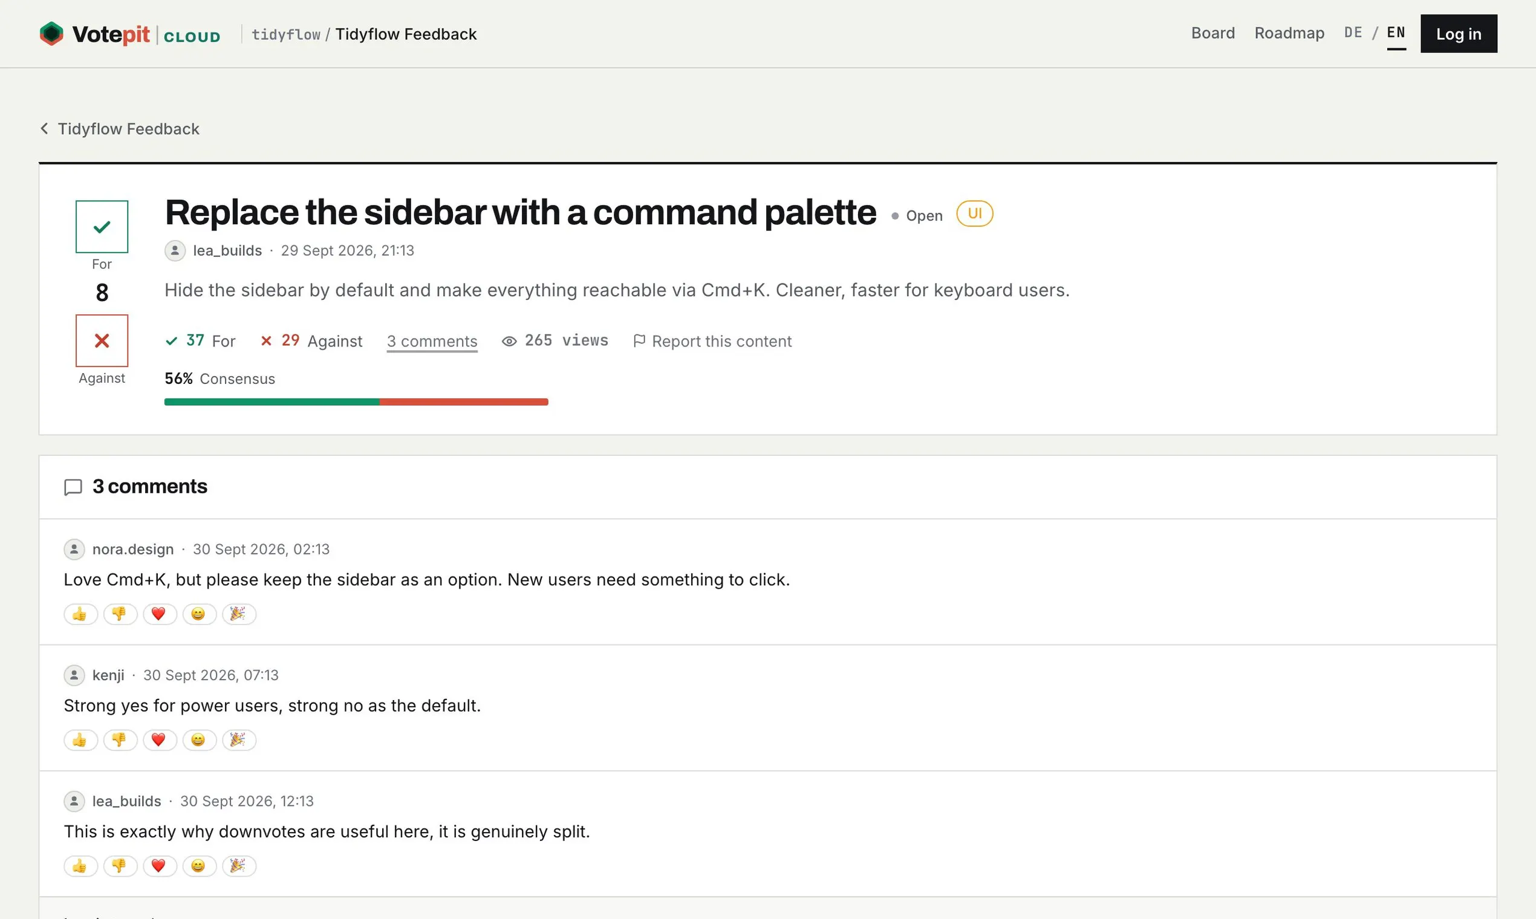Switch language to DE
The height and width of the screenshot is (919, 1536).
[1353, 33]
